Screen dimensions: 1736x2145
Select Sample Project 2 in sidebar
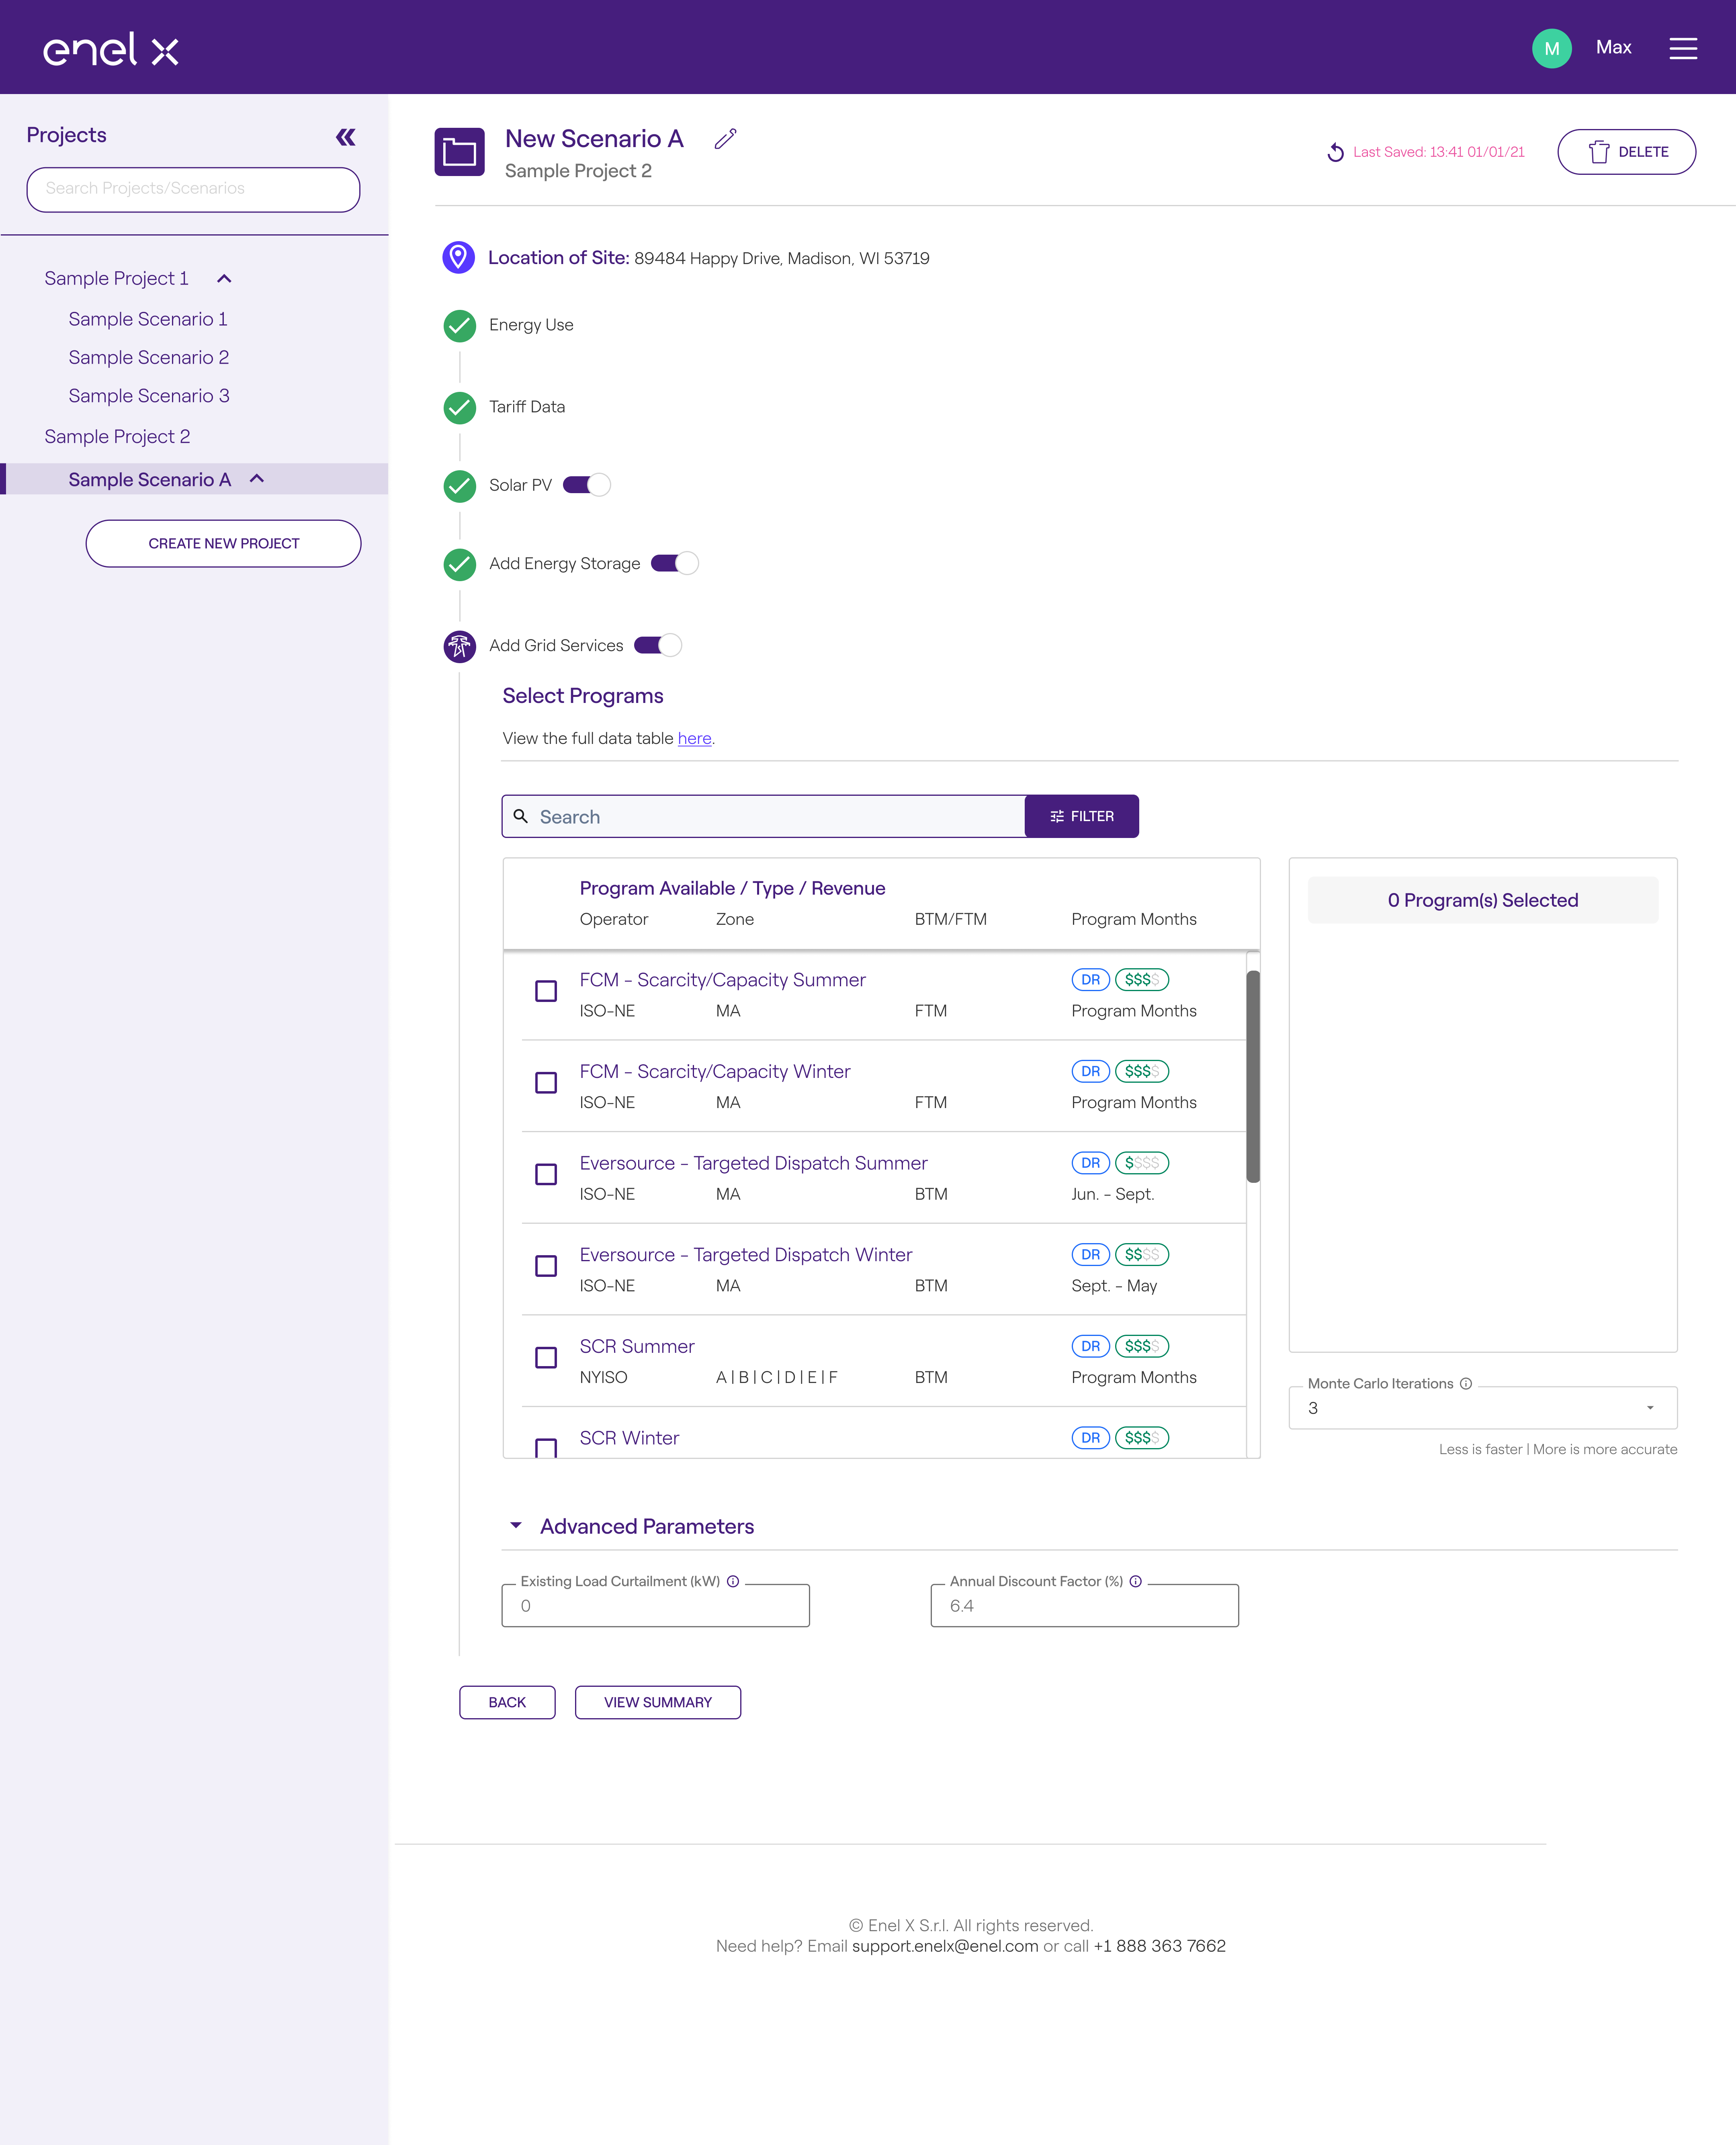[x=117, y=437]
